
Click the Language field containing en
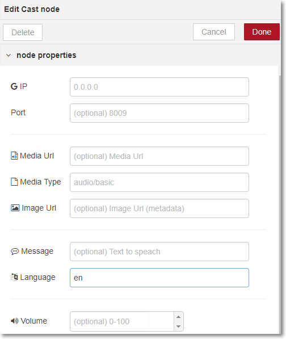click(159, 278)
